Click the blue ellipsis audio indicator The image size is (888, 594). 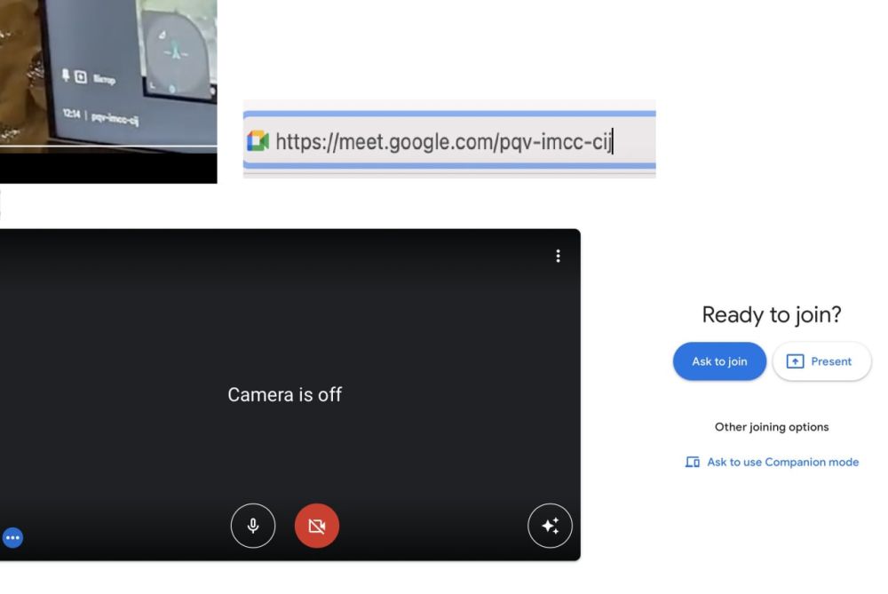12,537
